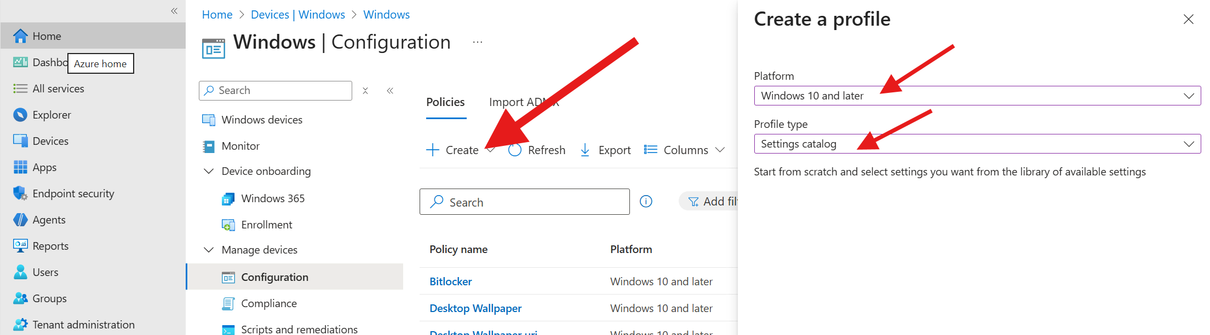Open the Platform dropdown
Viewport: 1210px width, 335px height.
tap(977, 96)
